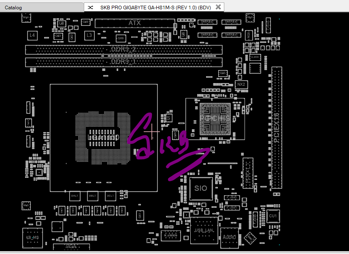This screenshot has height=254, width=349.
Task: Click the shuffle arrows icon on the board tab
Action: 90,7
